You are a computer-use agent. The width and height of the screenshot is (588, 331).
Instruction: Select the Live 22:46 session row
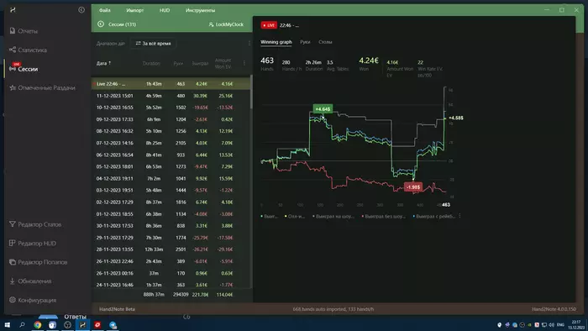click(x=171, y=84)
